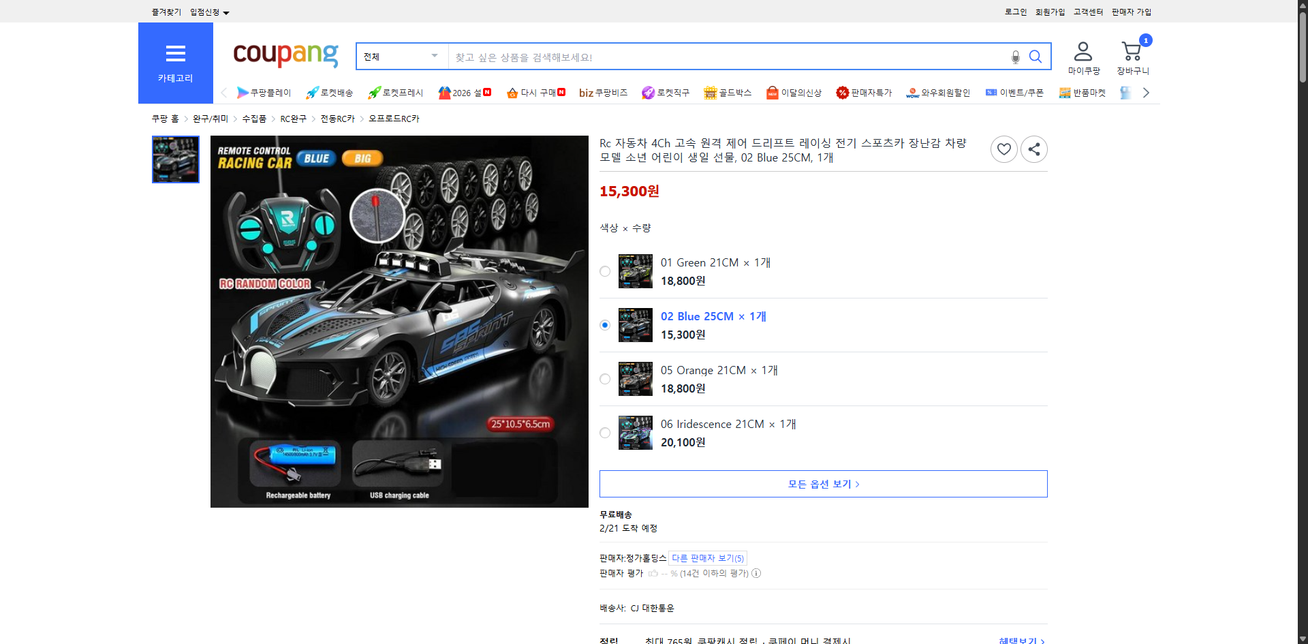Open the shopping cart with 1 item
1308x644 pixels.
[1132, 51]
